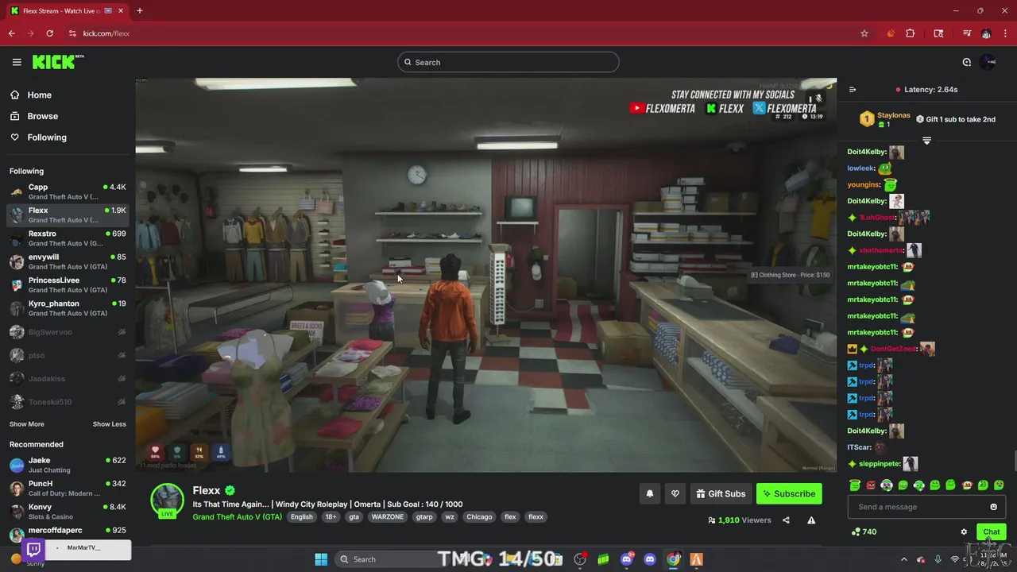The image size is (1017, 572).
Task: Go to Home in sidebar
Action: tap(39, 95)
